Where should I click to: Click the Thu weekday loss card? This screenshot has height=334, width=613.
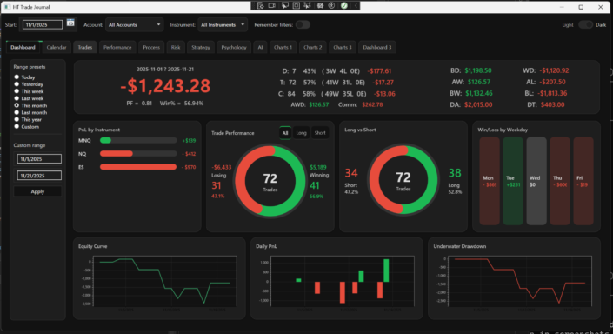[560, 181]
